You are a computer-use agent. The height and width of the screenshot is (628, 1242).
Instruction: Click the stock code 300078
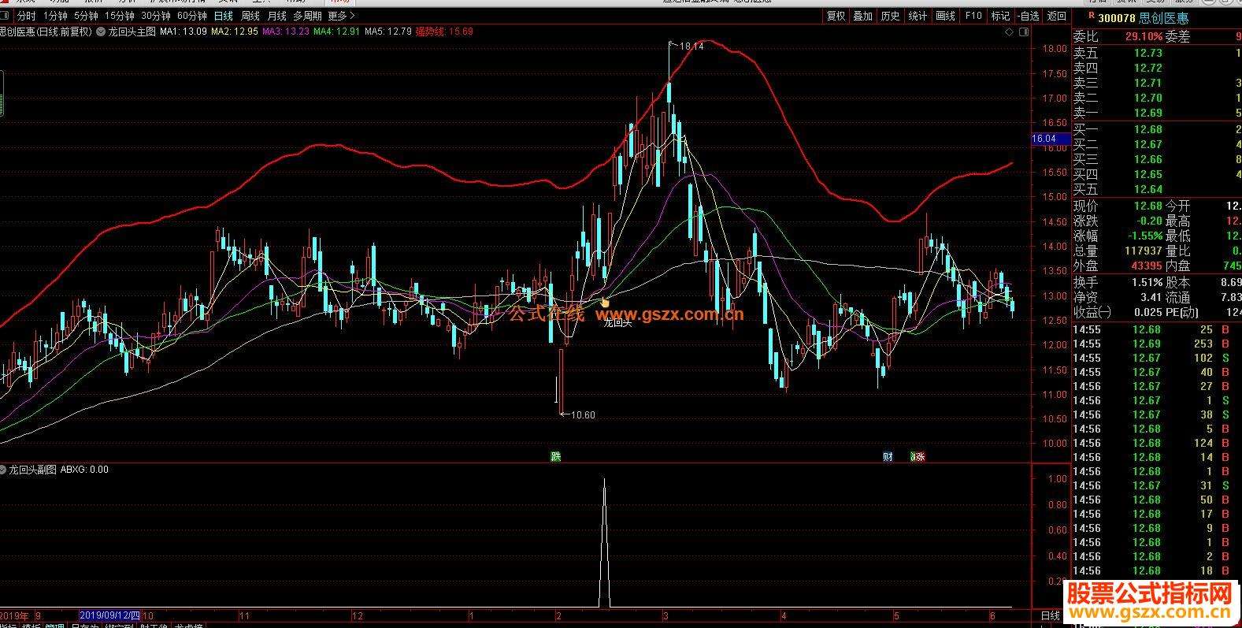pyautogui.click(x=1116, y=17)
